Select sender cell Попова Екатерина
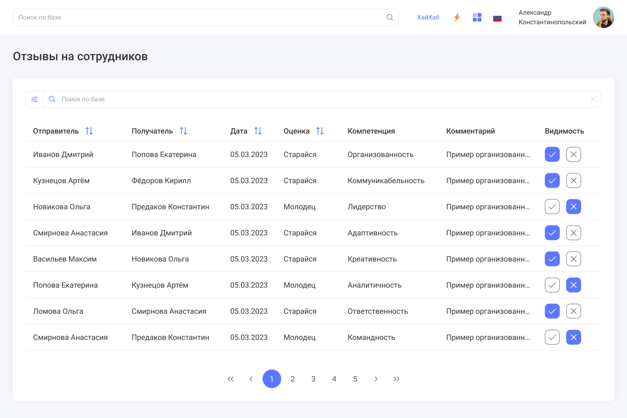Viewport: 627px width, 418px height. pos(65,285)
